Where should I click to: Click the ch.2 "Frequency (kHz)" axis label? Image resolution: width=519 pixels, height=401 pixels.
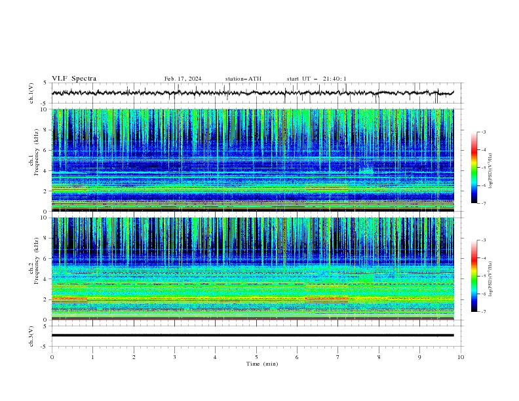tap(37, 260)
